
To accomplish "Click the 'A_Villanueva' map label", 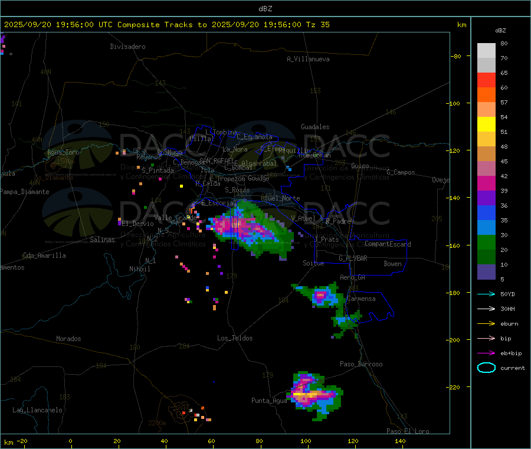I will [x=308, y=59].
